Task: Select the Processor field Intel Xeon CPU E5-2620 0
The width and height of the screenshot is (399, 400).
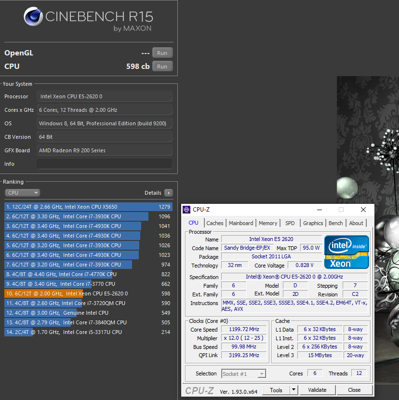Action: click(x=105, y=96)
